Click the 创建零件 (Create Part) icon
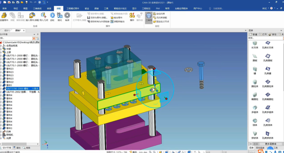The width and height of the screenshot is (284, 153). pyautogui.click(x=4, y=17)
